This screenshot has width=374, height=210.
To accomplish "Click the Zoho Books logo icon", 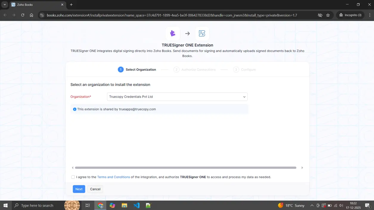I will click(202, 34).
